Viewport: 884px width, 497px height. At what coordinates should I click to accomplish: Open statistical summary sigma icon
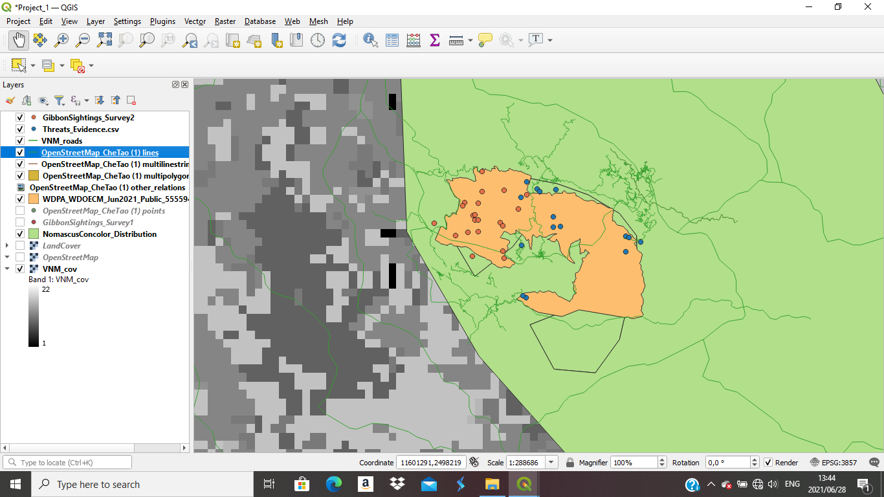[435, 40]
